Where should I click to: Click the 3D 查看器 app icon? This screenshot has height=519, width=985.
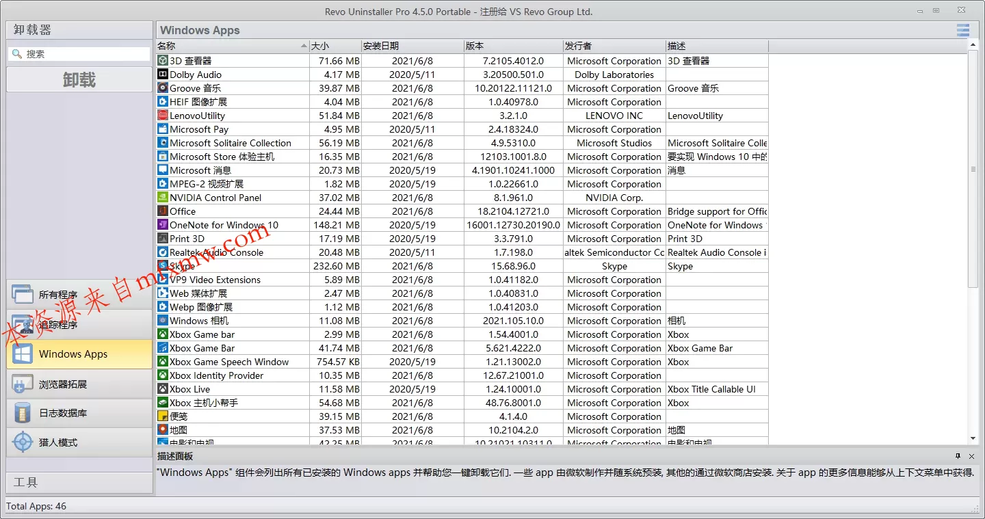click(163, 61)
